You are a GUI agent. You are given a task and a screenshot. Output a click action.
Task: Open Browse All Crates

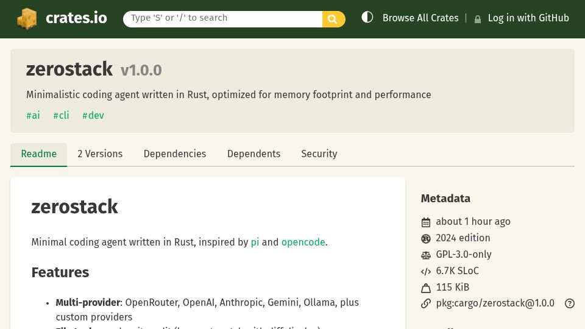point(420,18)
